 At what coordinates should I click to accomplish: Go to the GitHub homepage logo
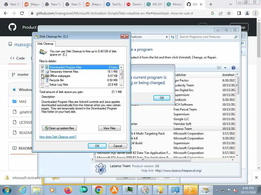point(12,27)
